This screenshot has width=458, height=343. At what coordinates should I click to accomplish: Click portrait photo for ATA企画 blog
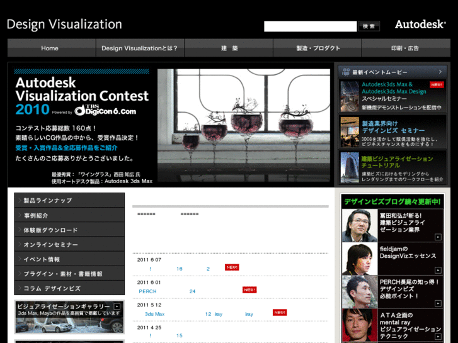[x=360, y=326]
